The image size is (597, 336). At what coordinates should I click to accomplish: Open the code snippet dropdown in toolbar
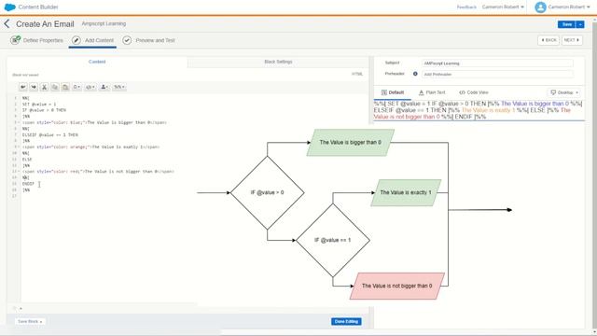(x=90, y=87)
